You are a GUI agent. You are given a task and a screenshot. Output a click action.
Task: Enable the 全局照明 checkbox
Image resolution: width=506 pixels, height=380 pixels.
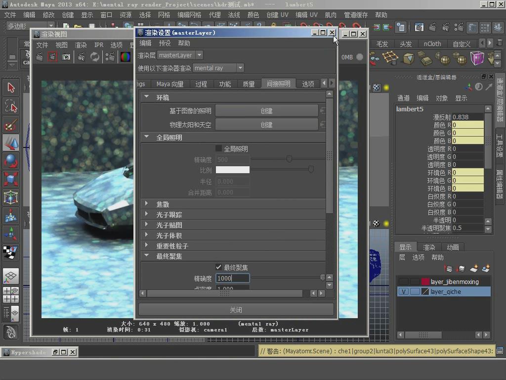coord(218,148)
